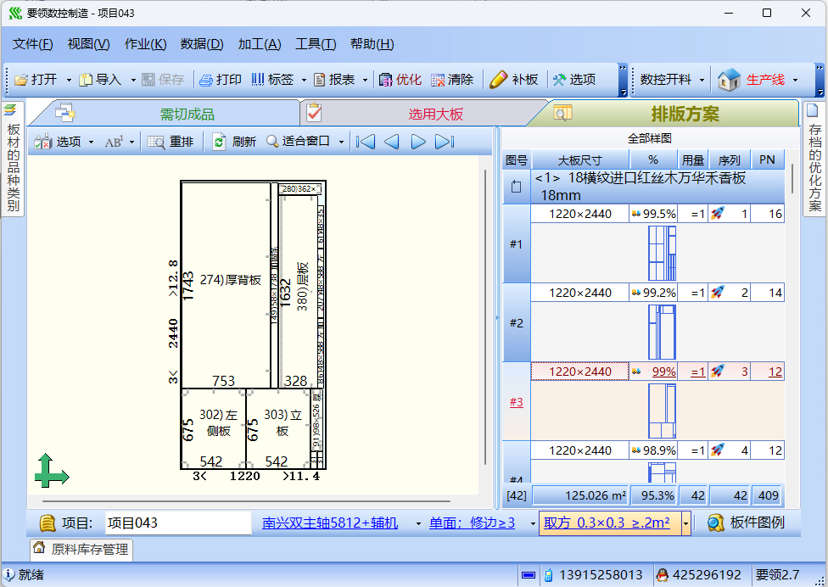Click the 清除 (Clear) toolbar icon
This screenshot has width=828, height=587.
coord(438,80)
